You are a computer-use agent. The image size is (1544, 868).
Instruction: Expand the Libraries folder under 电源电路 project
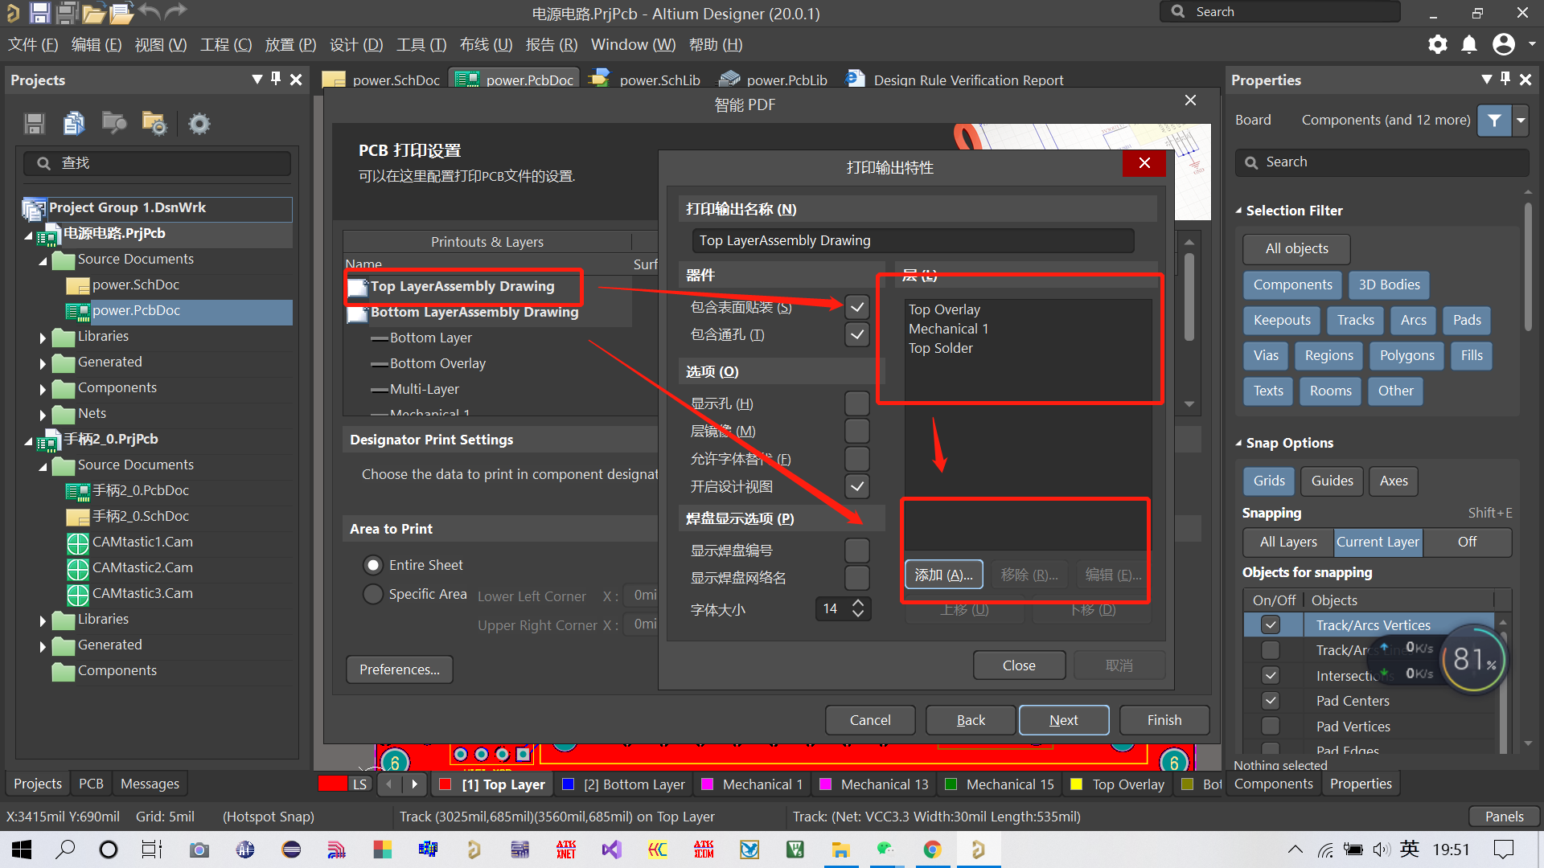(43, 338)
